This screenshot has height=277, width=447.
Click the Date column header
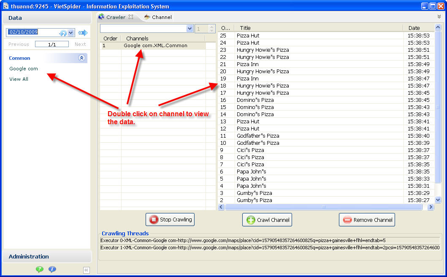point(419,28)
